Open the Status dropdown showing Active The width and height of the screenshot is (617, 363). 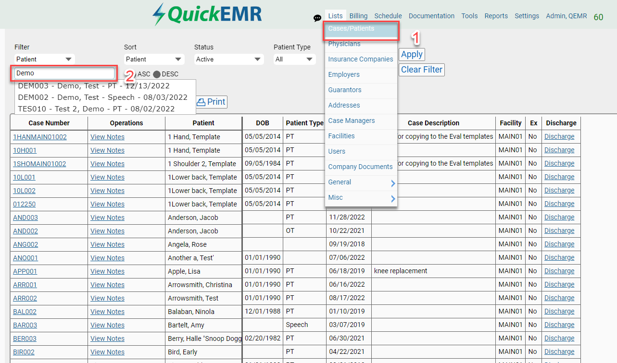coord(229,59)
